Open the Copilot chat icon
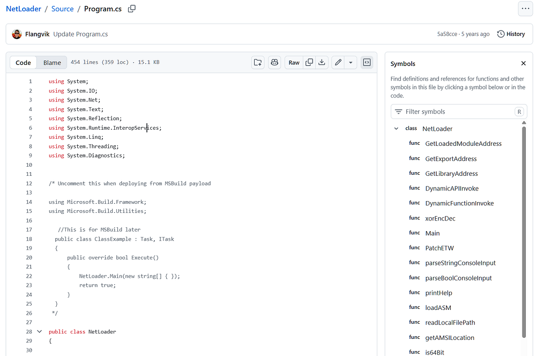The height and width of the screenshot is (356, 536). 274,62
